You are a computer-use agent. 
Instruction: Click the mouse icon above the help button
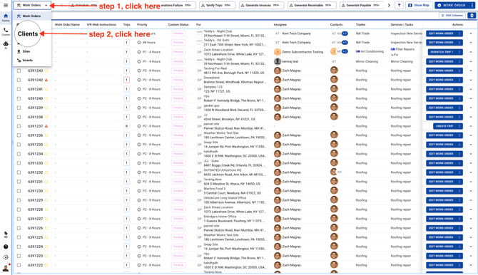click(6, 234)
